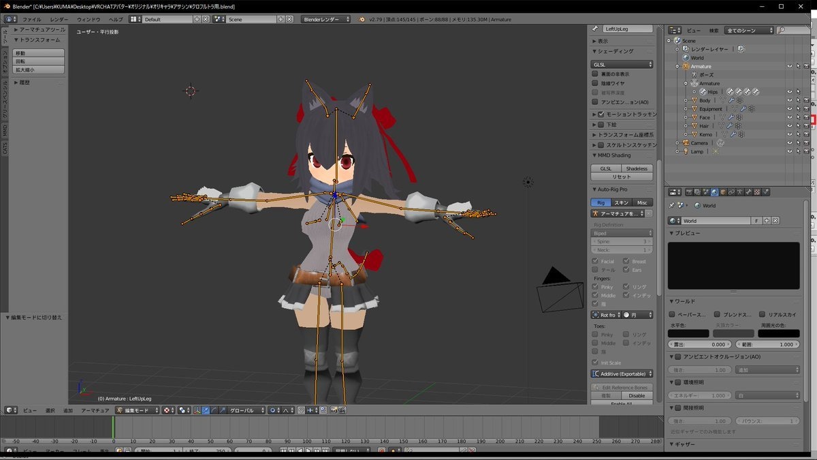
Task: Open the 周囲光の色 ambient color swatch
Action: (779, 333)
